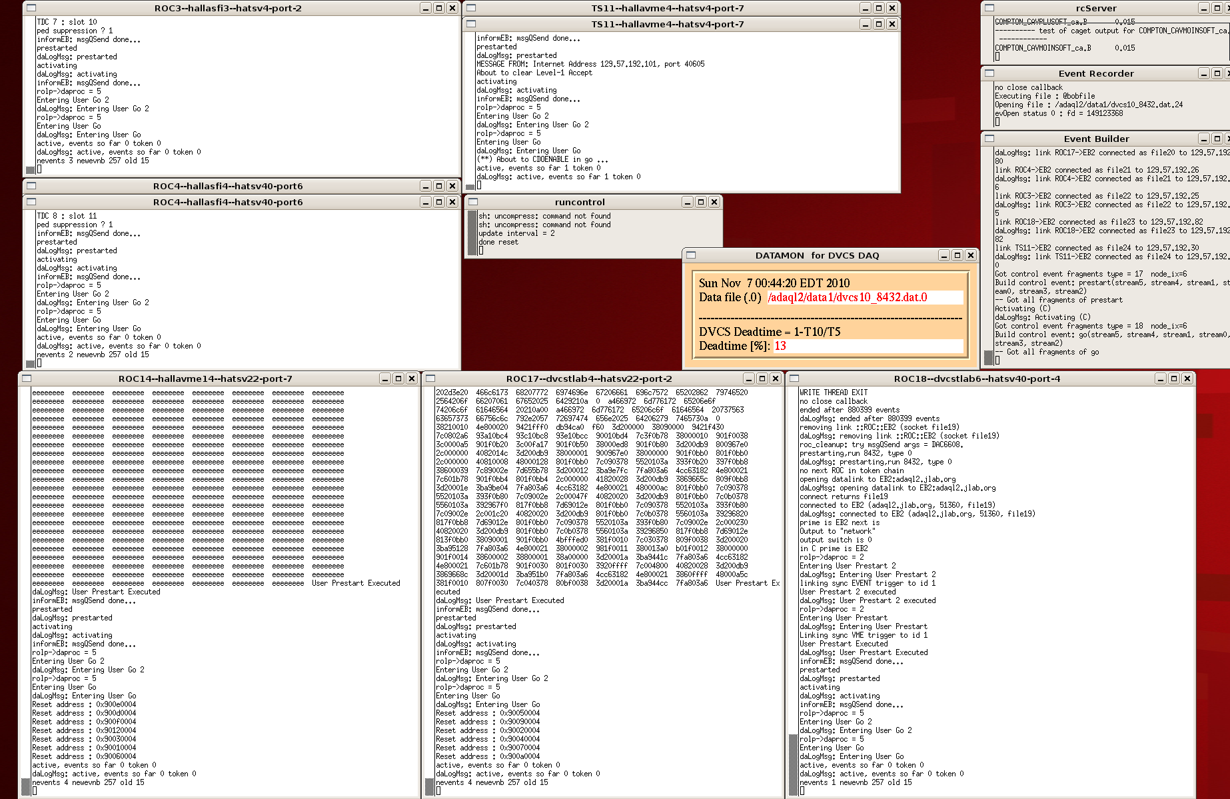Click the date line Sun Nov 7 00:44:20 EDT 2010

point(774,283)
